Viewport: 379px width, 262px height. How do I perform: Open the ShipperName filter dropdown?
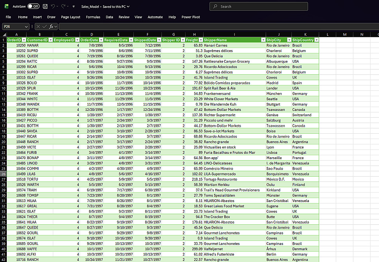263,40
